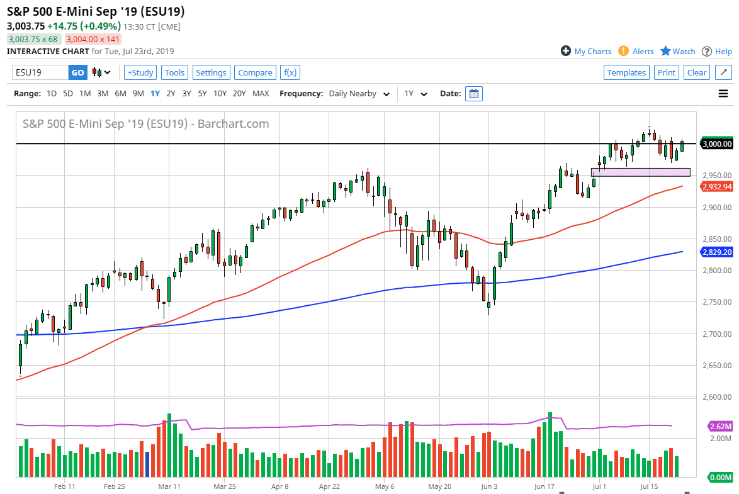Open Help via the question mark icon
This screenshot has height=494, width=739.
click(x=707, y=51)
